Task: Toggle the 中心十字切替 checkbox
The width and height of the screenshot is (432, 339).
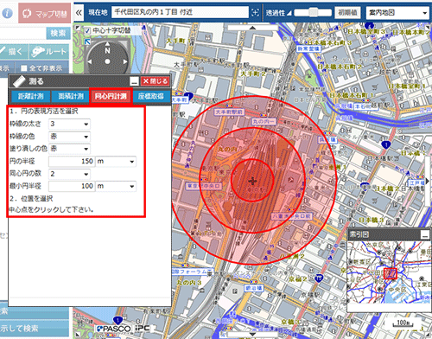Action: [87, 30]
